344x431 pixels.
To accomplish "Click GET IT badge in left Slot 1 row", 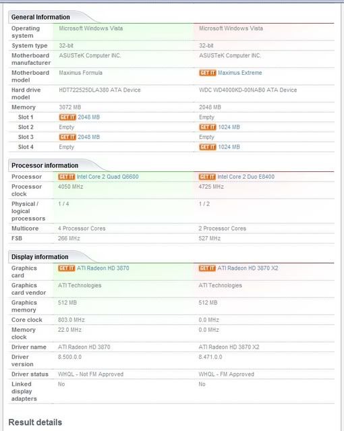I will click(x=67, y=117).
